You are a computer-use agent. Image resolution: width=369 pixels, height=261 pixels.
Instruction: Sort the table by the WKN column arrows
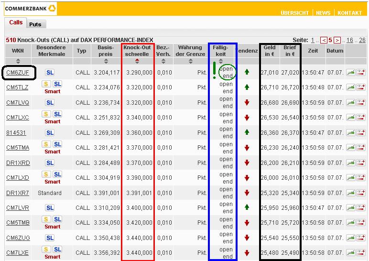18,61
